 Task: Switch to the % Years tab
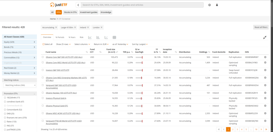point(72,37)
